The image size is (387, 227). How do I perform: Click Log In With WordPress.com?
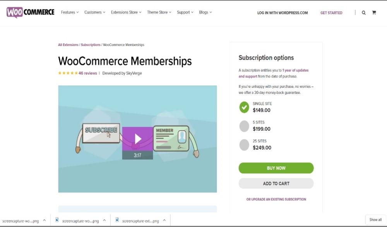point(283,13)
